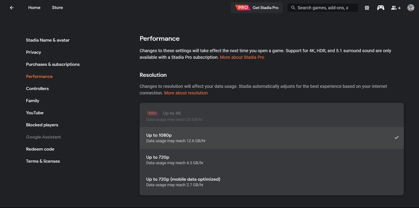Open Purchases & subscriptions settings

(x=53, y=64)
